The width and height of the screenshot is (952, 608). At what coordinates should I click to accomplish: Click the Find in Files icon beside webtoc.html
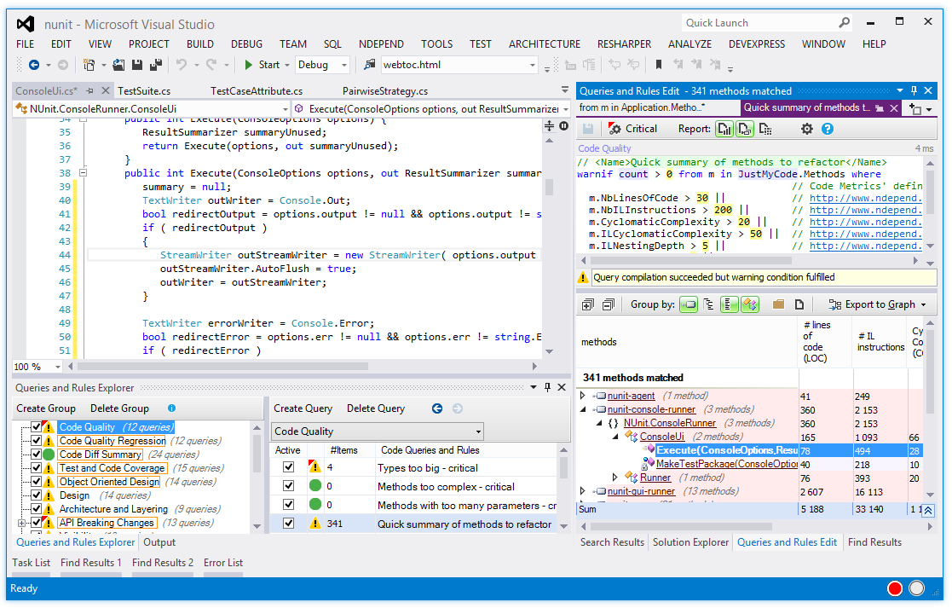click(x=369, y=65)
